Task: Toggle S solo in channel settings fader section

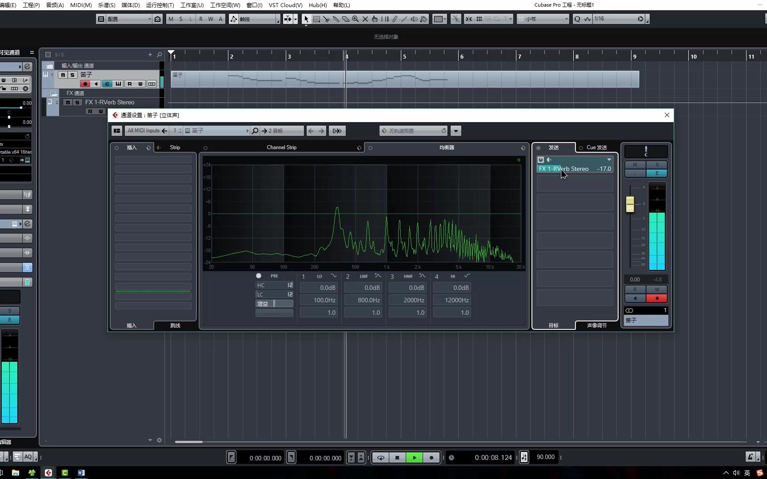Action: click(x=657, y=165)
